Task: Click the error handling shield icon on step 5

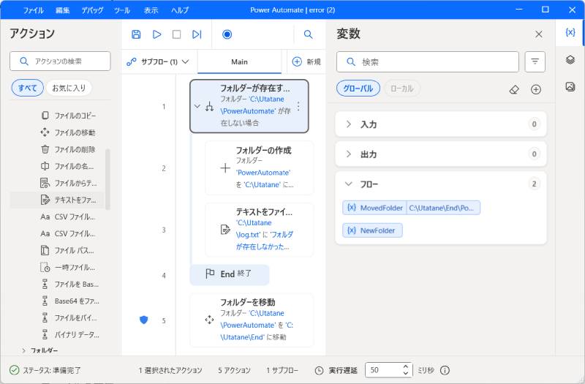Action: pos(143,320)
